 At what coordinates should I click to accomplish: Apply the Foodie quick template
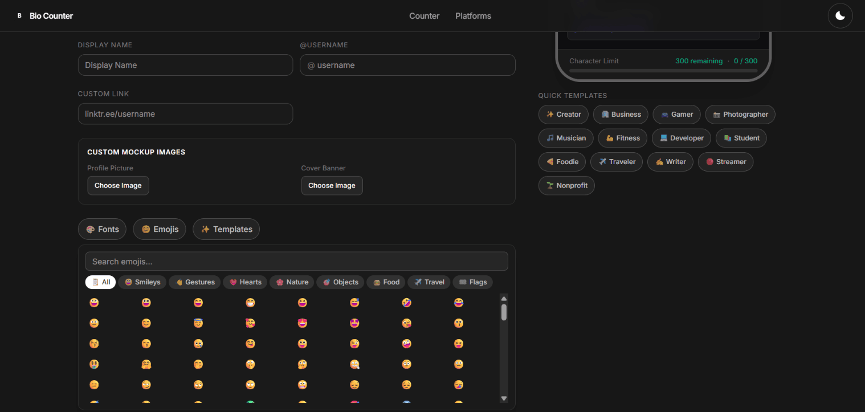pyautogui.click(x=562, y=162)
